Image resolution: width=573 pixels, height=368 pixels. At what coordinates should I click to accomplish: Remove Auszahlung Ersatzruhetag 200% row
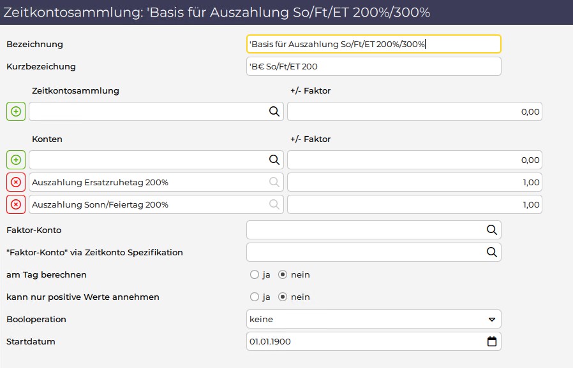coord(16,182)
